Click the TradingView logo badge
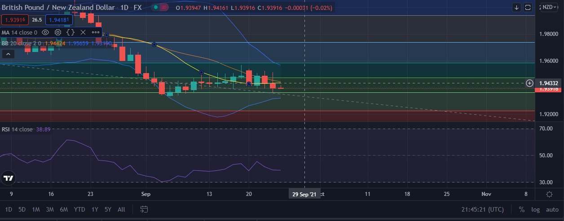The image size is (564, 221). coord(8,178)
